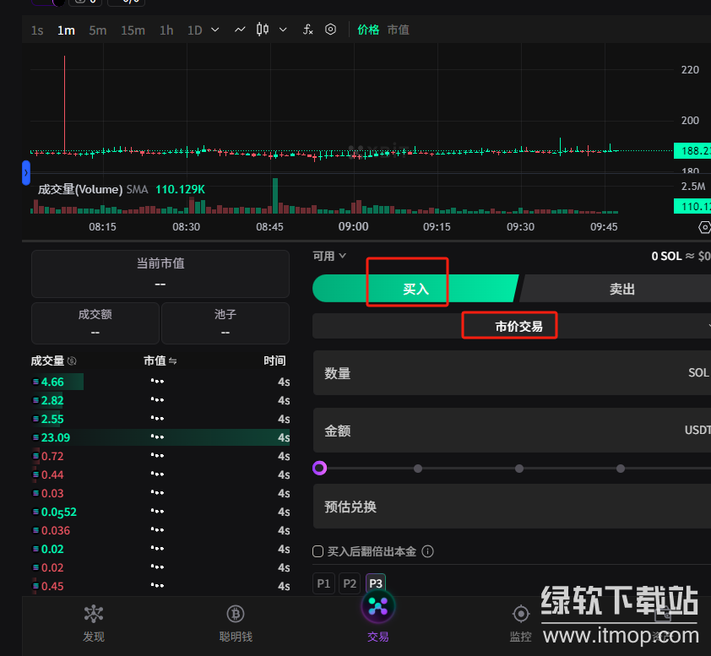Select the candlestick chart type icon
711x656 pixels.
click(x=263, y=30)
